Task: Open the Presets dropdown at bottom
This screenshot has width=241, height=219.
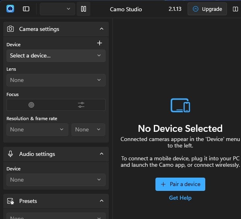Action: point(56,216)
